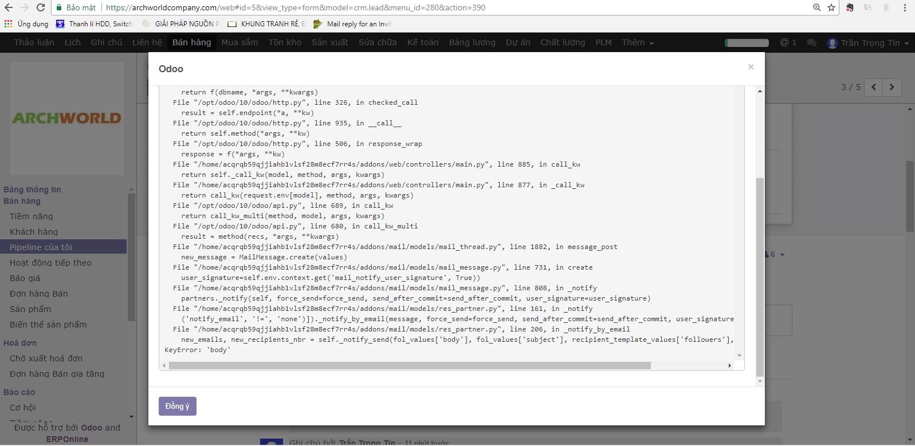Viewport: 915px width, 446px height.
Task: Open Sản xuất menu
Action: click(330, 42)
